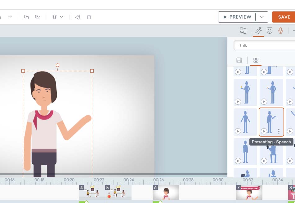Select scene 8 thumbnail in timeline
The image size is (295, 203).
click(x=292, y=192)
